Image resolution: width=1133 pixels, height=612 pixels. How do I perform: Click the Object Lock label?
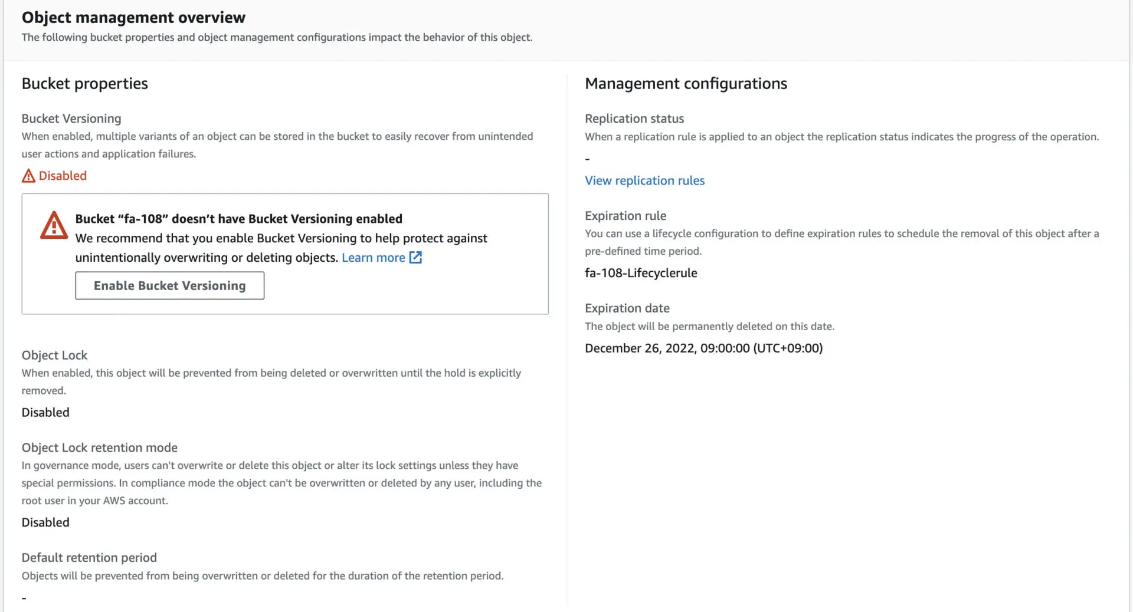(x=54, y=355)
